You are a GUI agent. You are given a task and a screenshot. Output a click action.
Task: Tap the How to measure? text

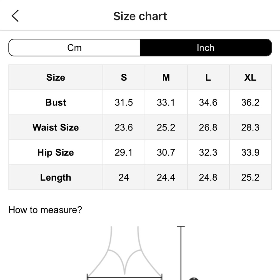(x=45, y=210)
